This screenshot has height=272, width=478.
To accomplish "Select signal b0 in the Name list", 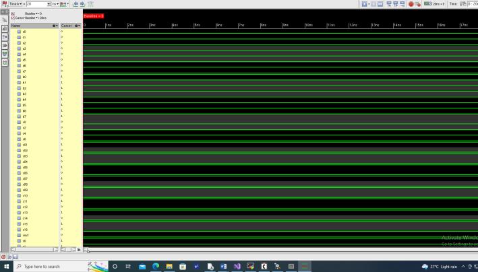I will click(x=24, y=77).
